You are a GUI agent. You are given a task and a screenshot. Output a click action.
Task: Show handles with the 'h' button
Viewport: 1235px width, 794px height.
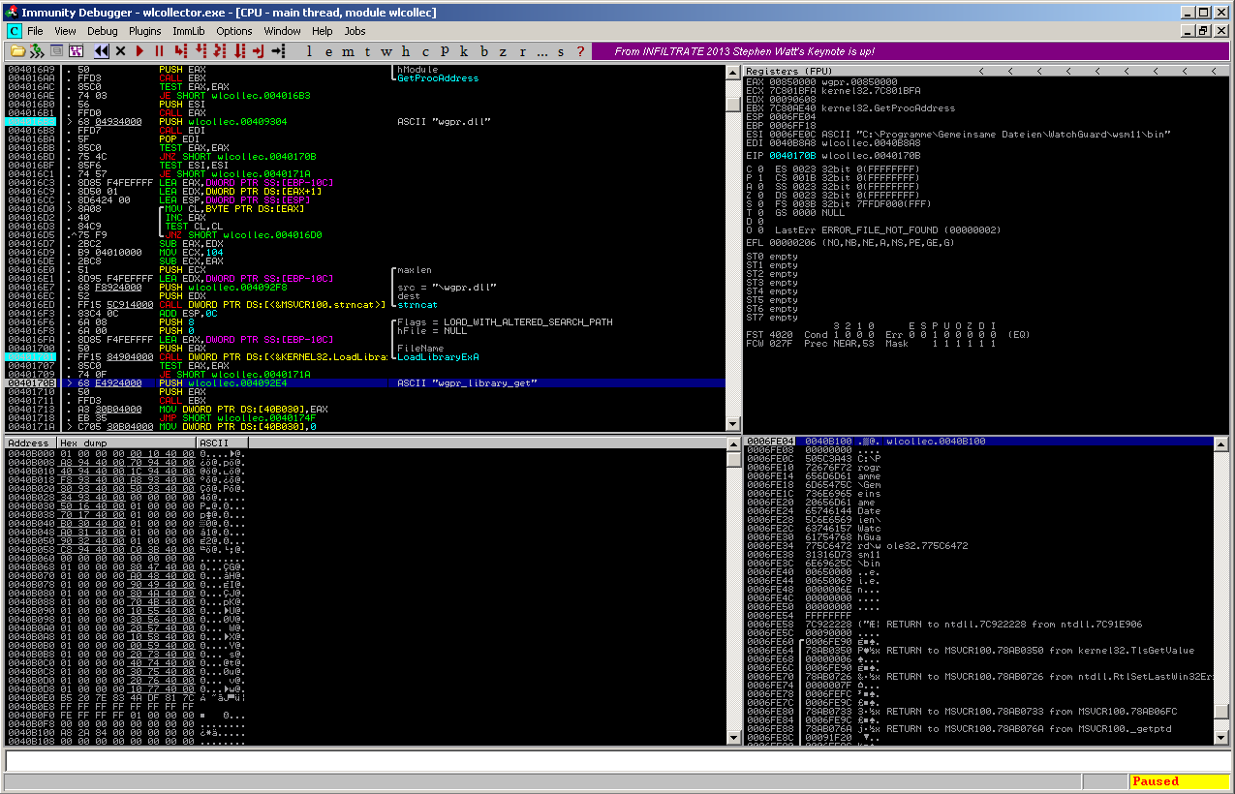[406, 50]
